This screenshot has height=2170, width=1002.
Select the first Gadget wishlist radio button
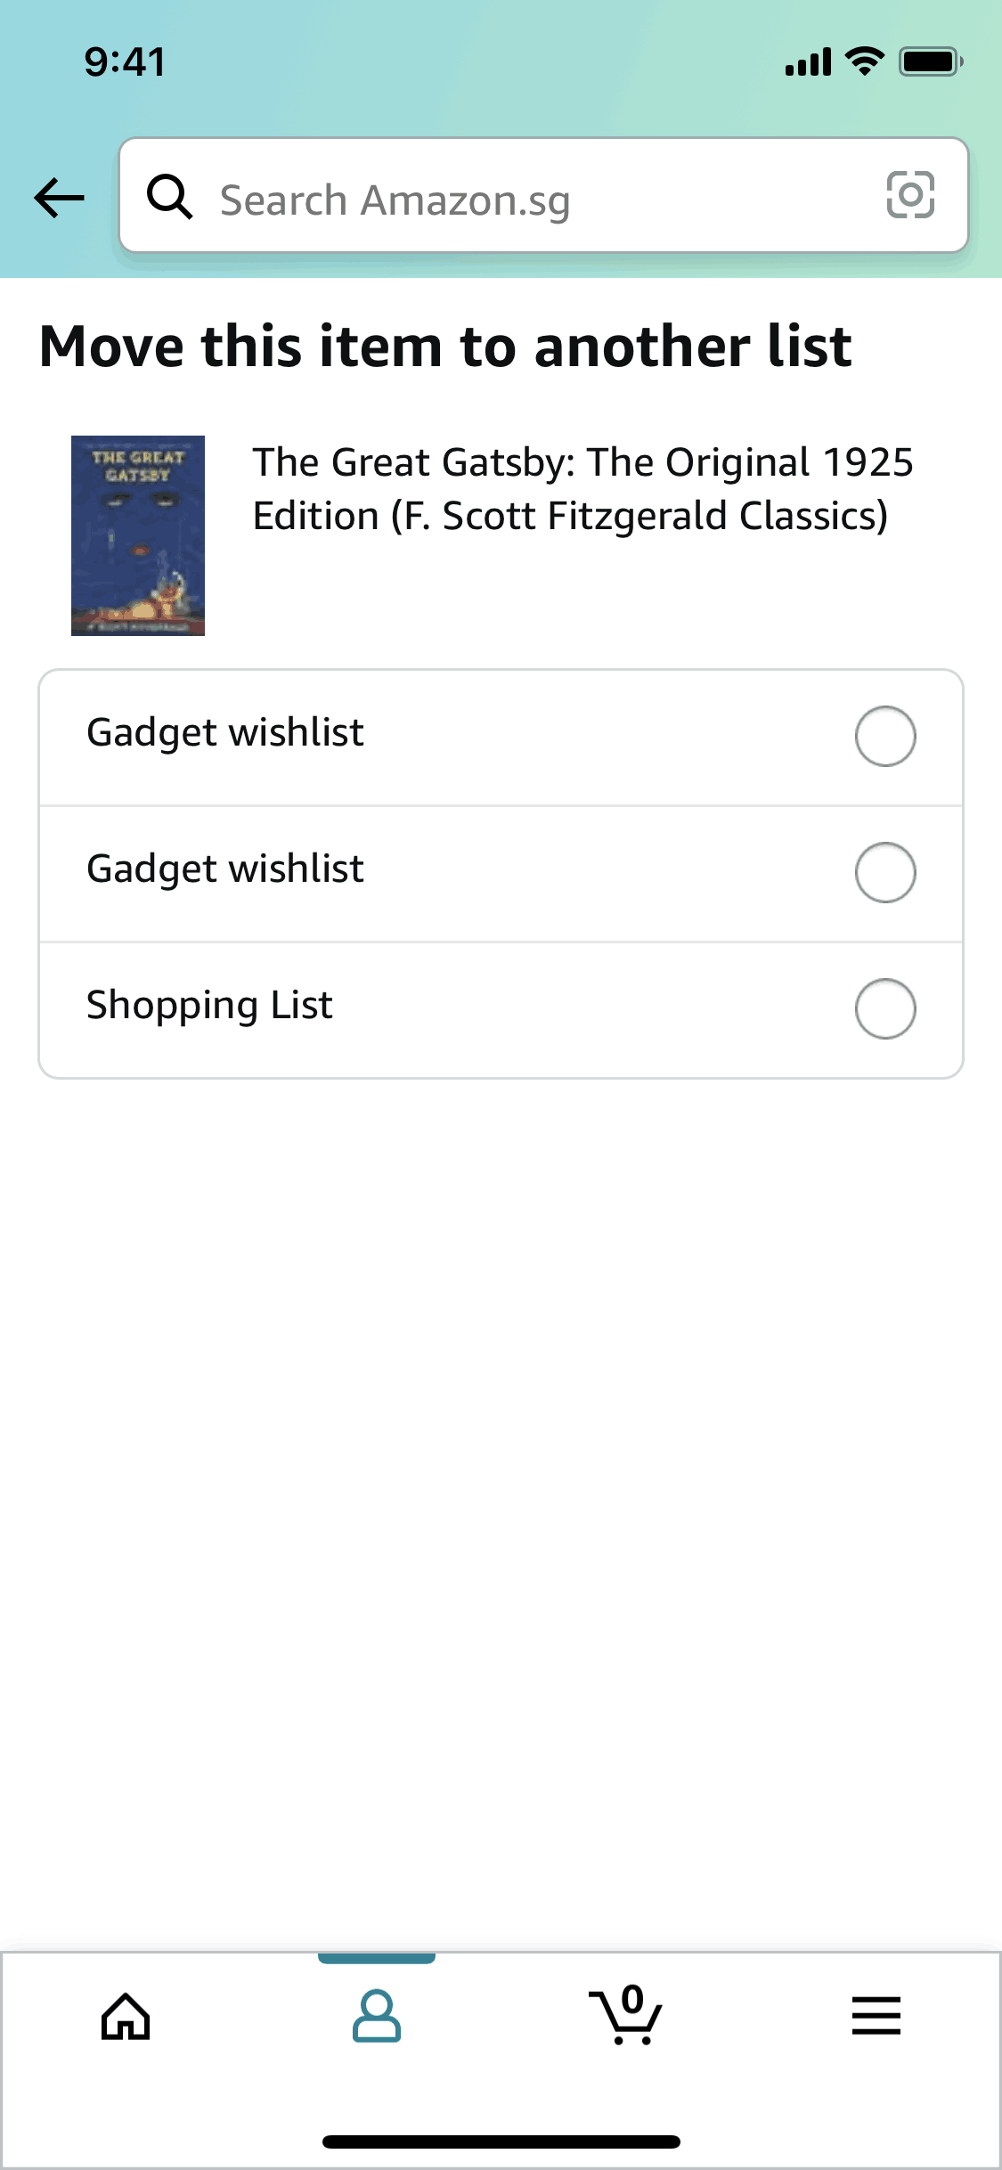coord(885,736)
